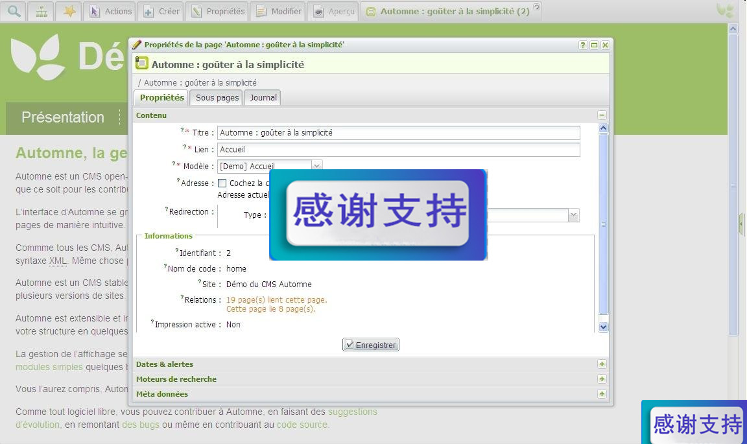Image resolution: width=747 pixels, height=444 pixels.
Task: Close the page properties dialog
Action: (x=605, y=45)
